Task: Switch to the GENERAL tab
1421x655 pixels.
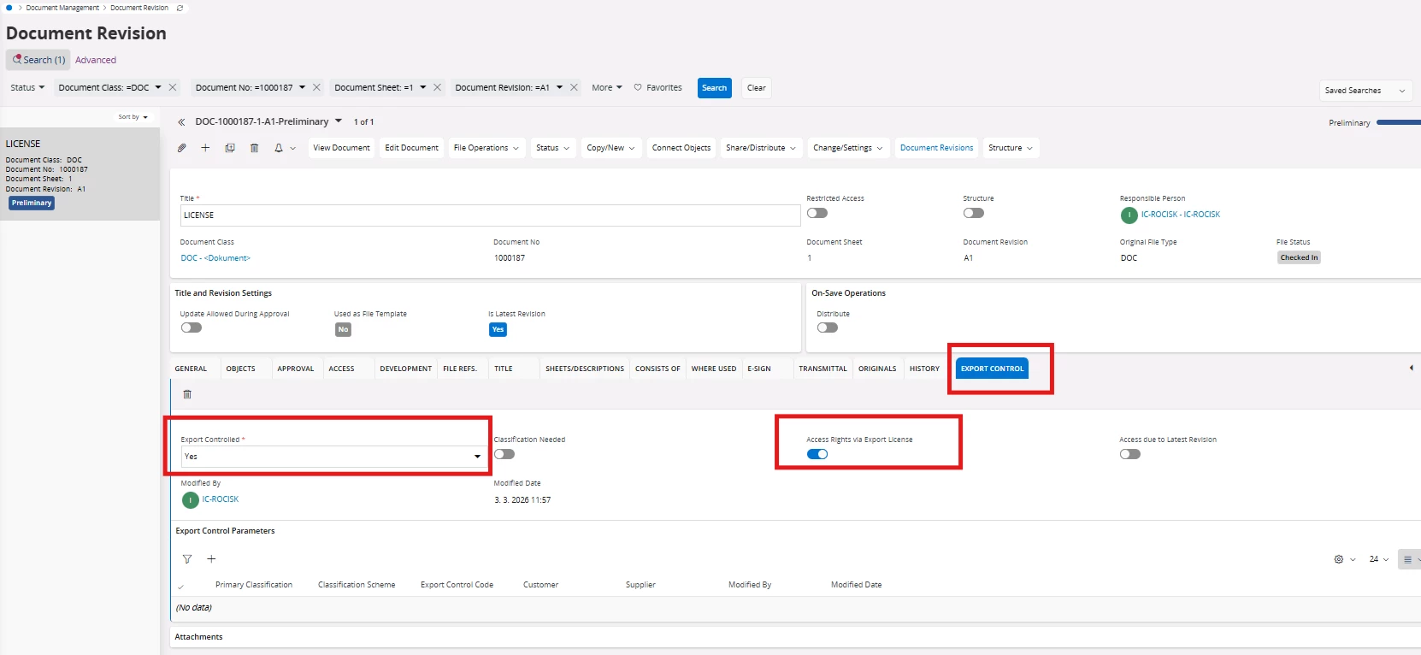Action: [x=191, y=369]
